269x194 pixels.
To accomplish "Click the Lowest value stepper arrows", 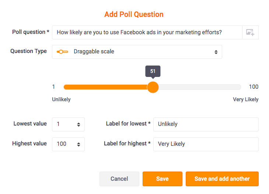I will point(78,124).
